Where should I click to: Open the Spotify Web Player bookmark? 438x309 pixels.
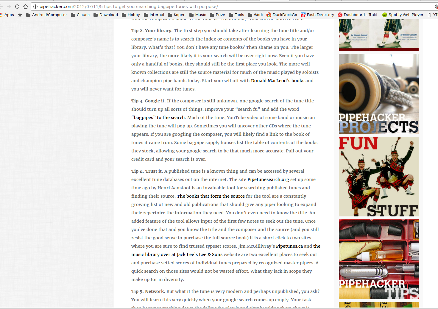(x=403, y=15)
